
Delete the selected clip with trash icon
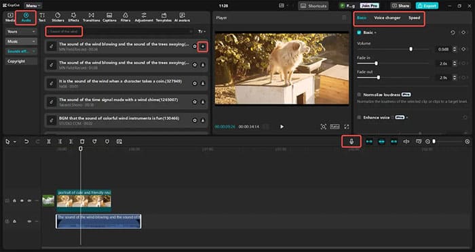pyautogui.click(x=82, y=142)
